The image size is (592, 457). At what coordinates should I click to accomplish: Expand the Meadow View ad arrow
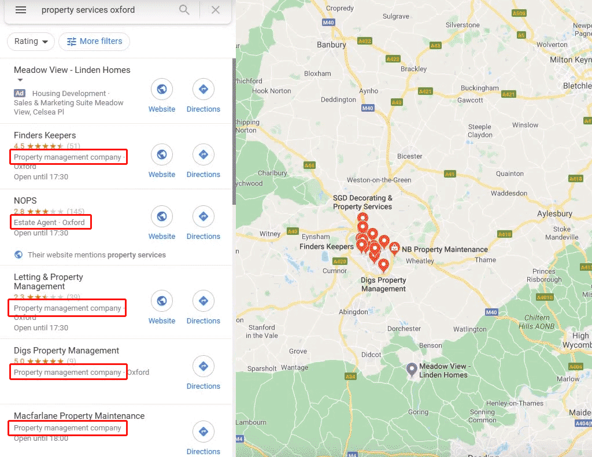pyautogui.click(x=20, y=80)
